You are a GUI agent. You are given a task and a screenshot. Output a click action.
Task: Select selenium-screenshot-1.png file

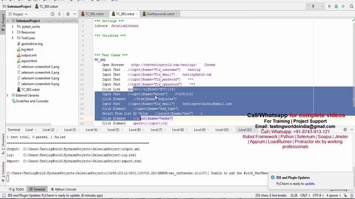coord(40,67)
